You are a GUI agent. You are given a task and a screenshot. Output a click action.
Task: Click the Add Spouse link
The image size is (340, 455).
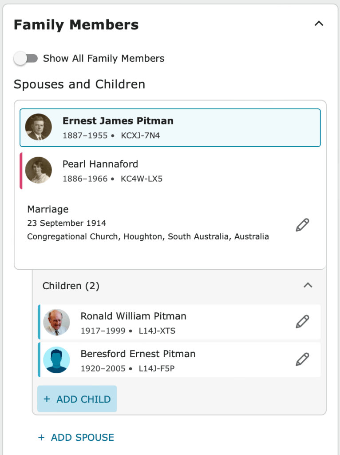click(76, 437)
